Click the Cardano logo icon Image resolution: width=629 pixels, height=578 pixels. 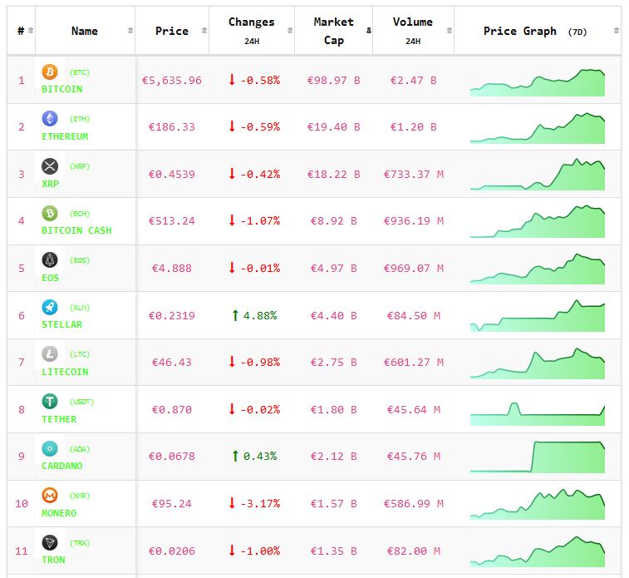(50, 449)
